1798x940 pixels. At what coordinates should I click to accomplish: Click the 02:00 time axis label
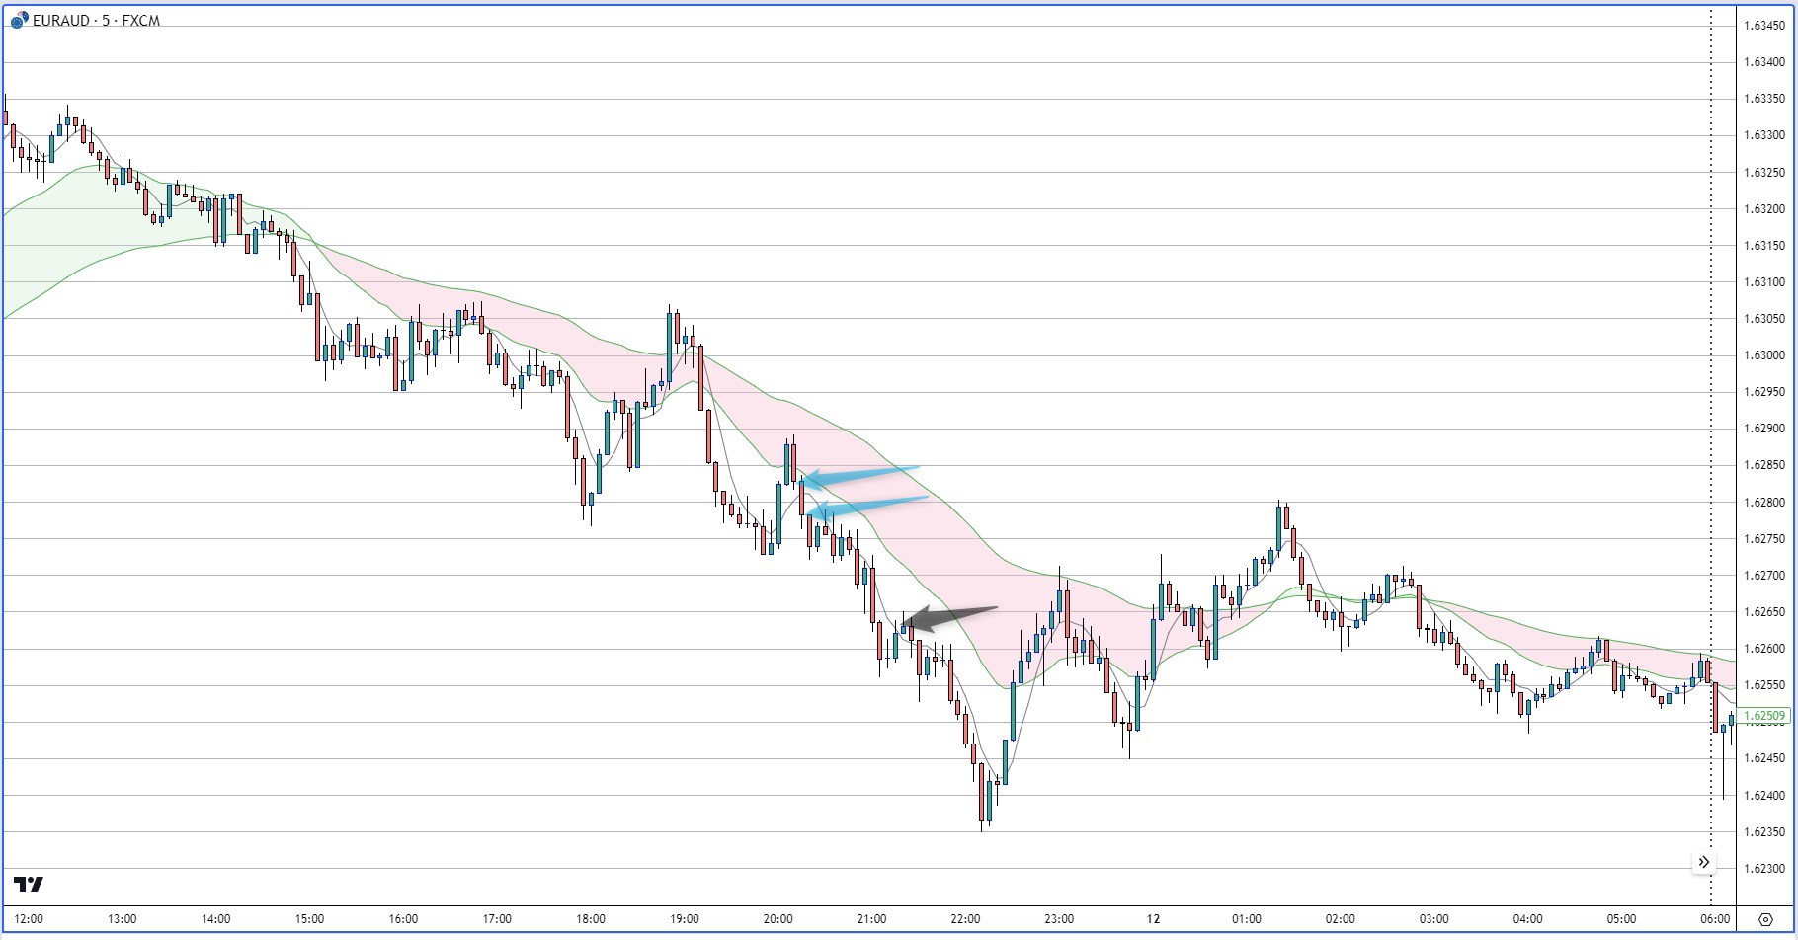coord(1341,919)
